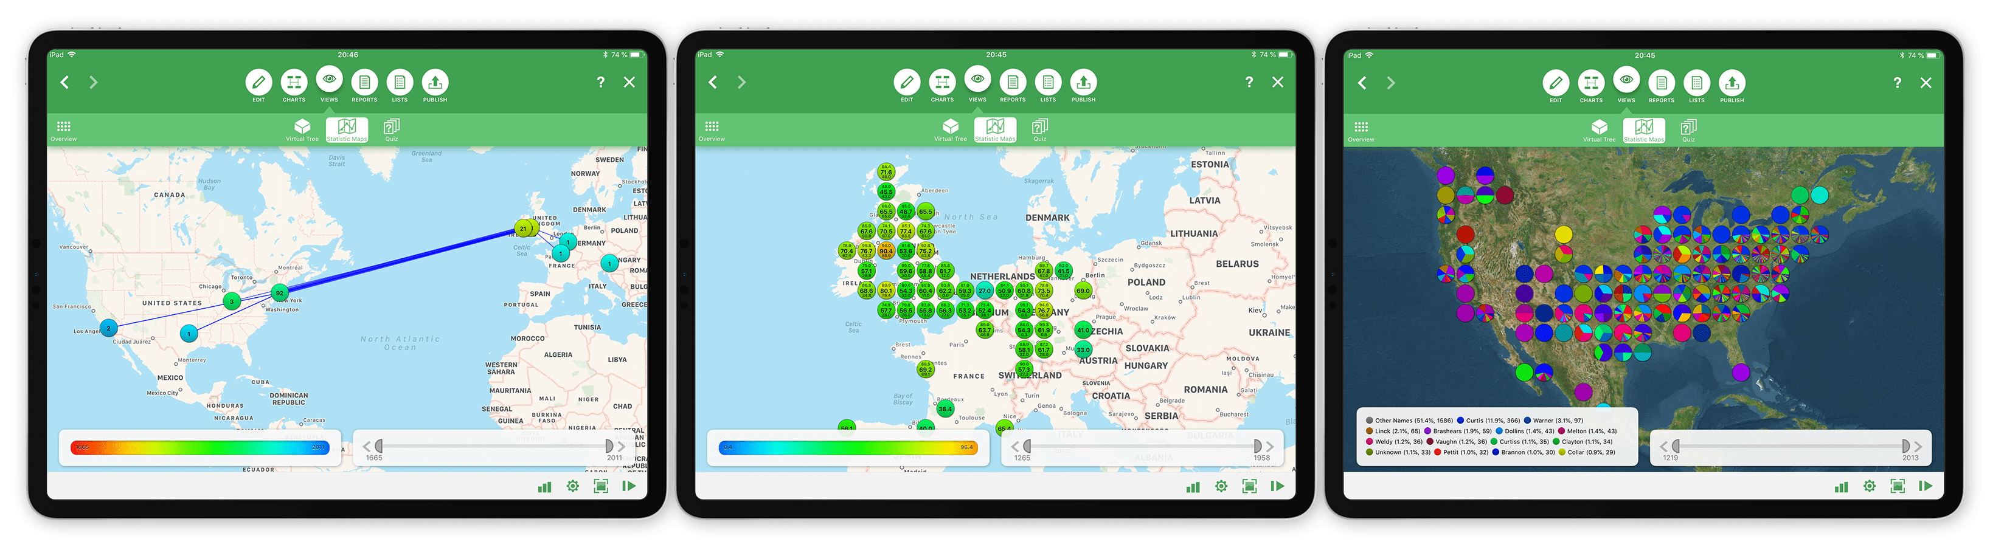Open Quiz tab on left iPad
This screenshot has height=547, width=1990.
tap(392, 129)
